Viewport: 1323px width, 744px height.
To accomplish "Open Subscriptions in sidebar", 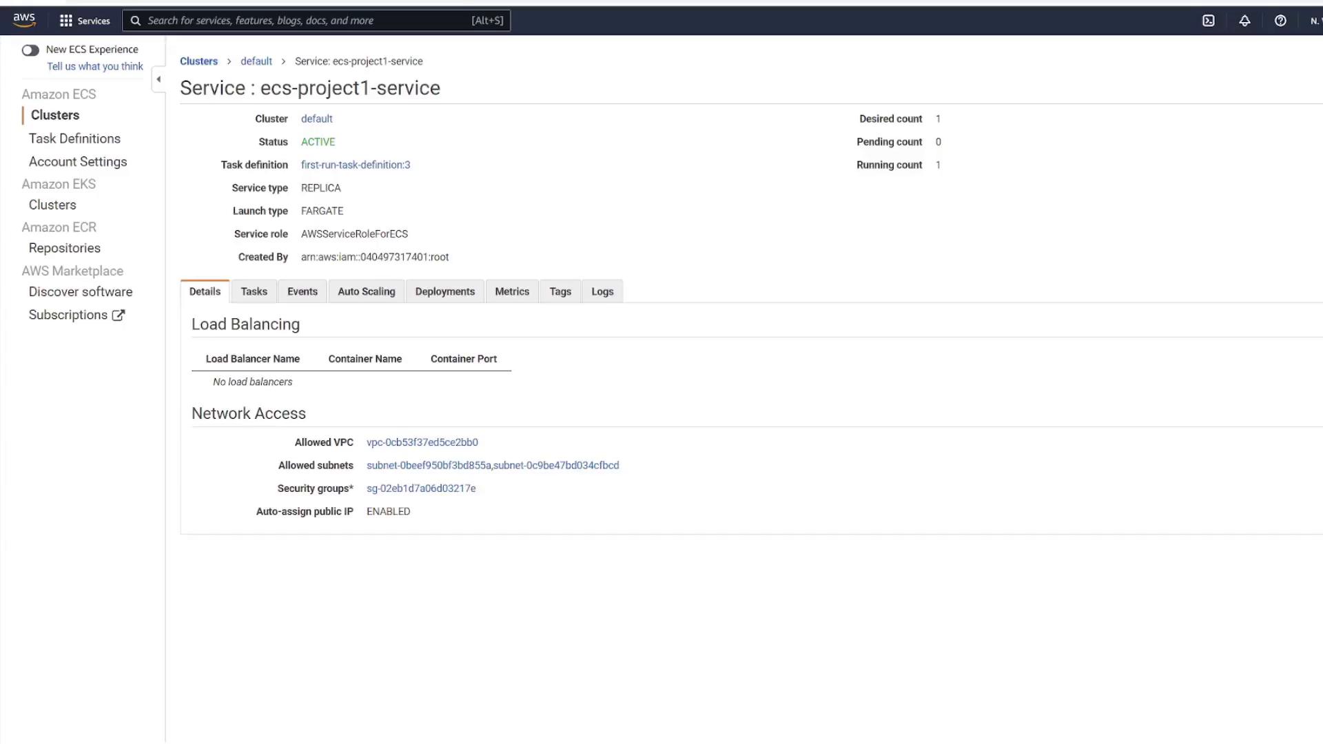I will pyautogui.click(x=68, y=315).
